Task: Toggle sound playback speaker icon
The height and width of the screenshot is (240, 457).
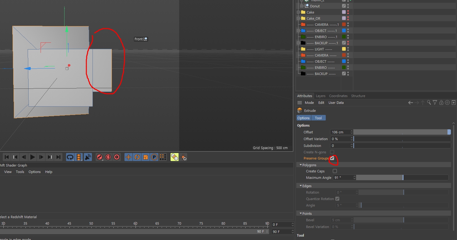Action: 88,157
